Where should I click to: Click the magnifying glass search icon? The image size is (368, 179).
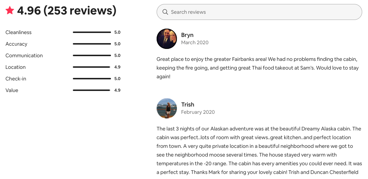coord(165,12)
